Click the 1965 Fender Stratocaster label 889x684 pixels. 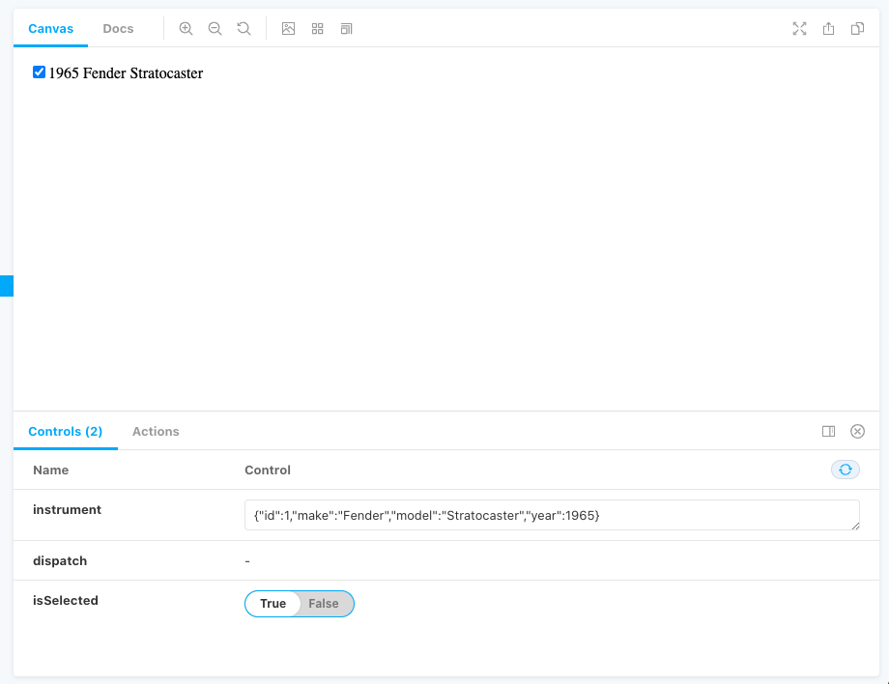coord(126,73)
